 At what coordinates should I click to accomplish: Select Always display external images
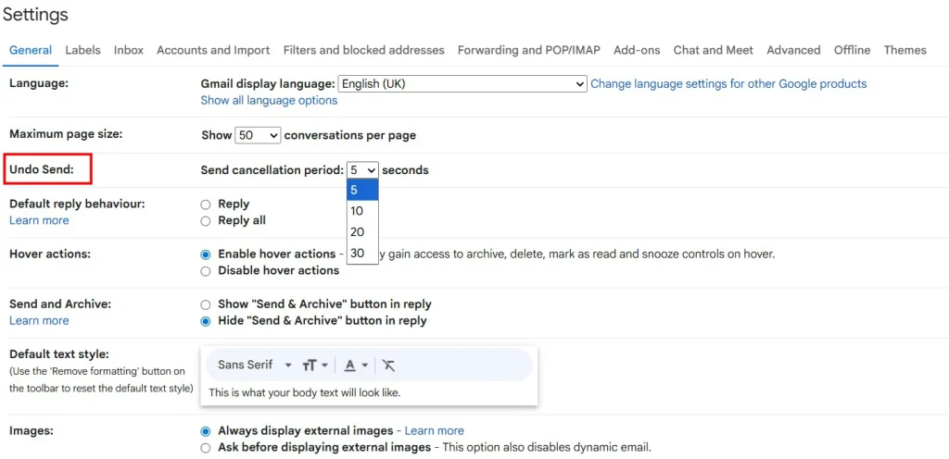[206, 431]
